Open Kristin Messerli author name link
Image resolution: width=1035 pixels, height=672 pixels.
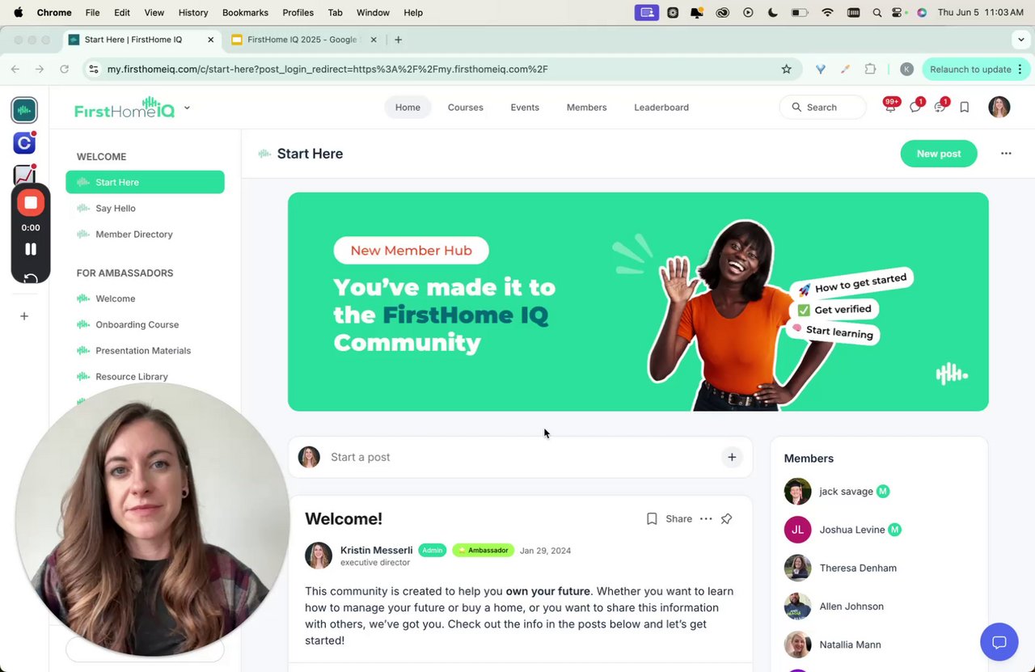(376, 550)
